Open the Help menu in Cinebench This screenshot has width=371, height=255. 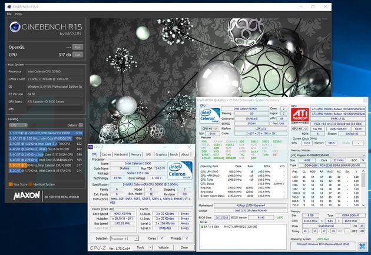[x=18, y=14]
